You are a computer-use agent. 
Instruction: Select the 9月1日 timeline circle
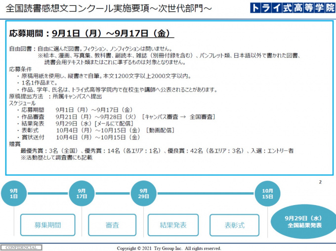click(14, 193)
